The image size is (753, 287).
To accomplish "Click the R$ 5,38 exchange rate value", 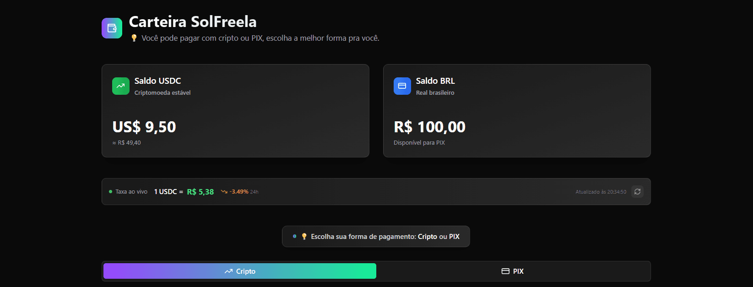I will [200, 192].
